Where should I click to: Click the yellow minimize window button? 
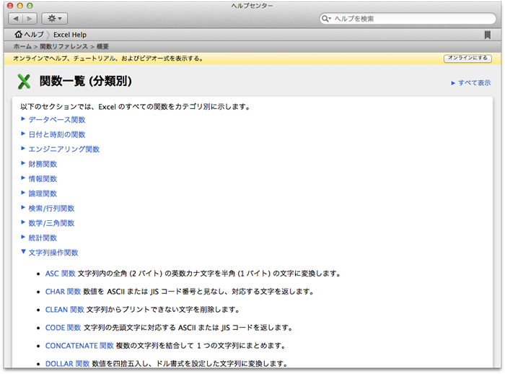tap(20, 6)
